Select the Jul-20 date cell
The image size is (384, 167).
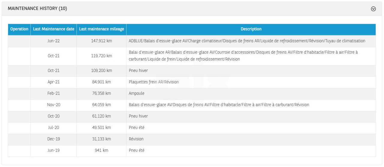click(53, 127)
